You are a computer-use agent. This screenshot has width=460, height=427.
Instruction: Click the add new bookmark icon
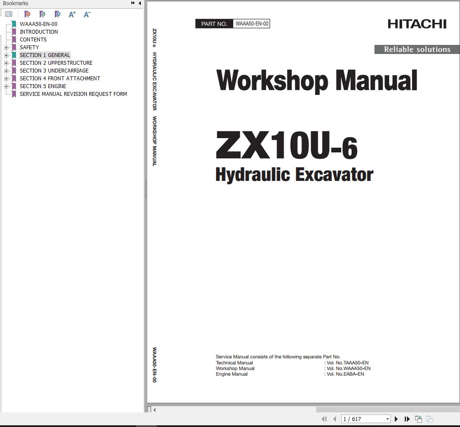tap(42, 14)
